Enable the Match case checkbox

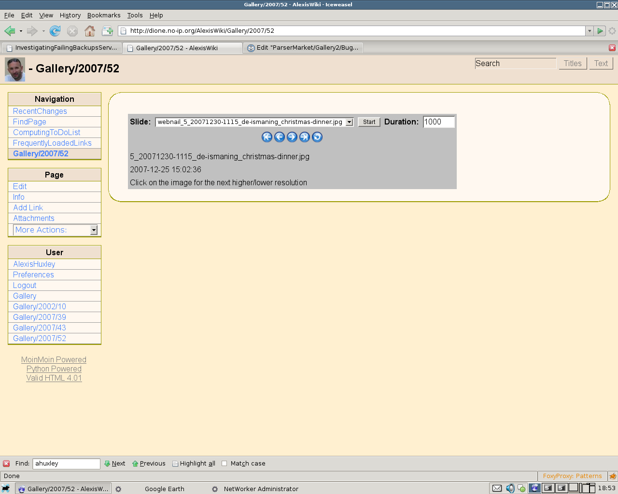[x=224, y=464]
